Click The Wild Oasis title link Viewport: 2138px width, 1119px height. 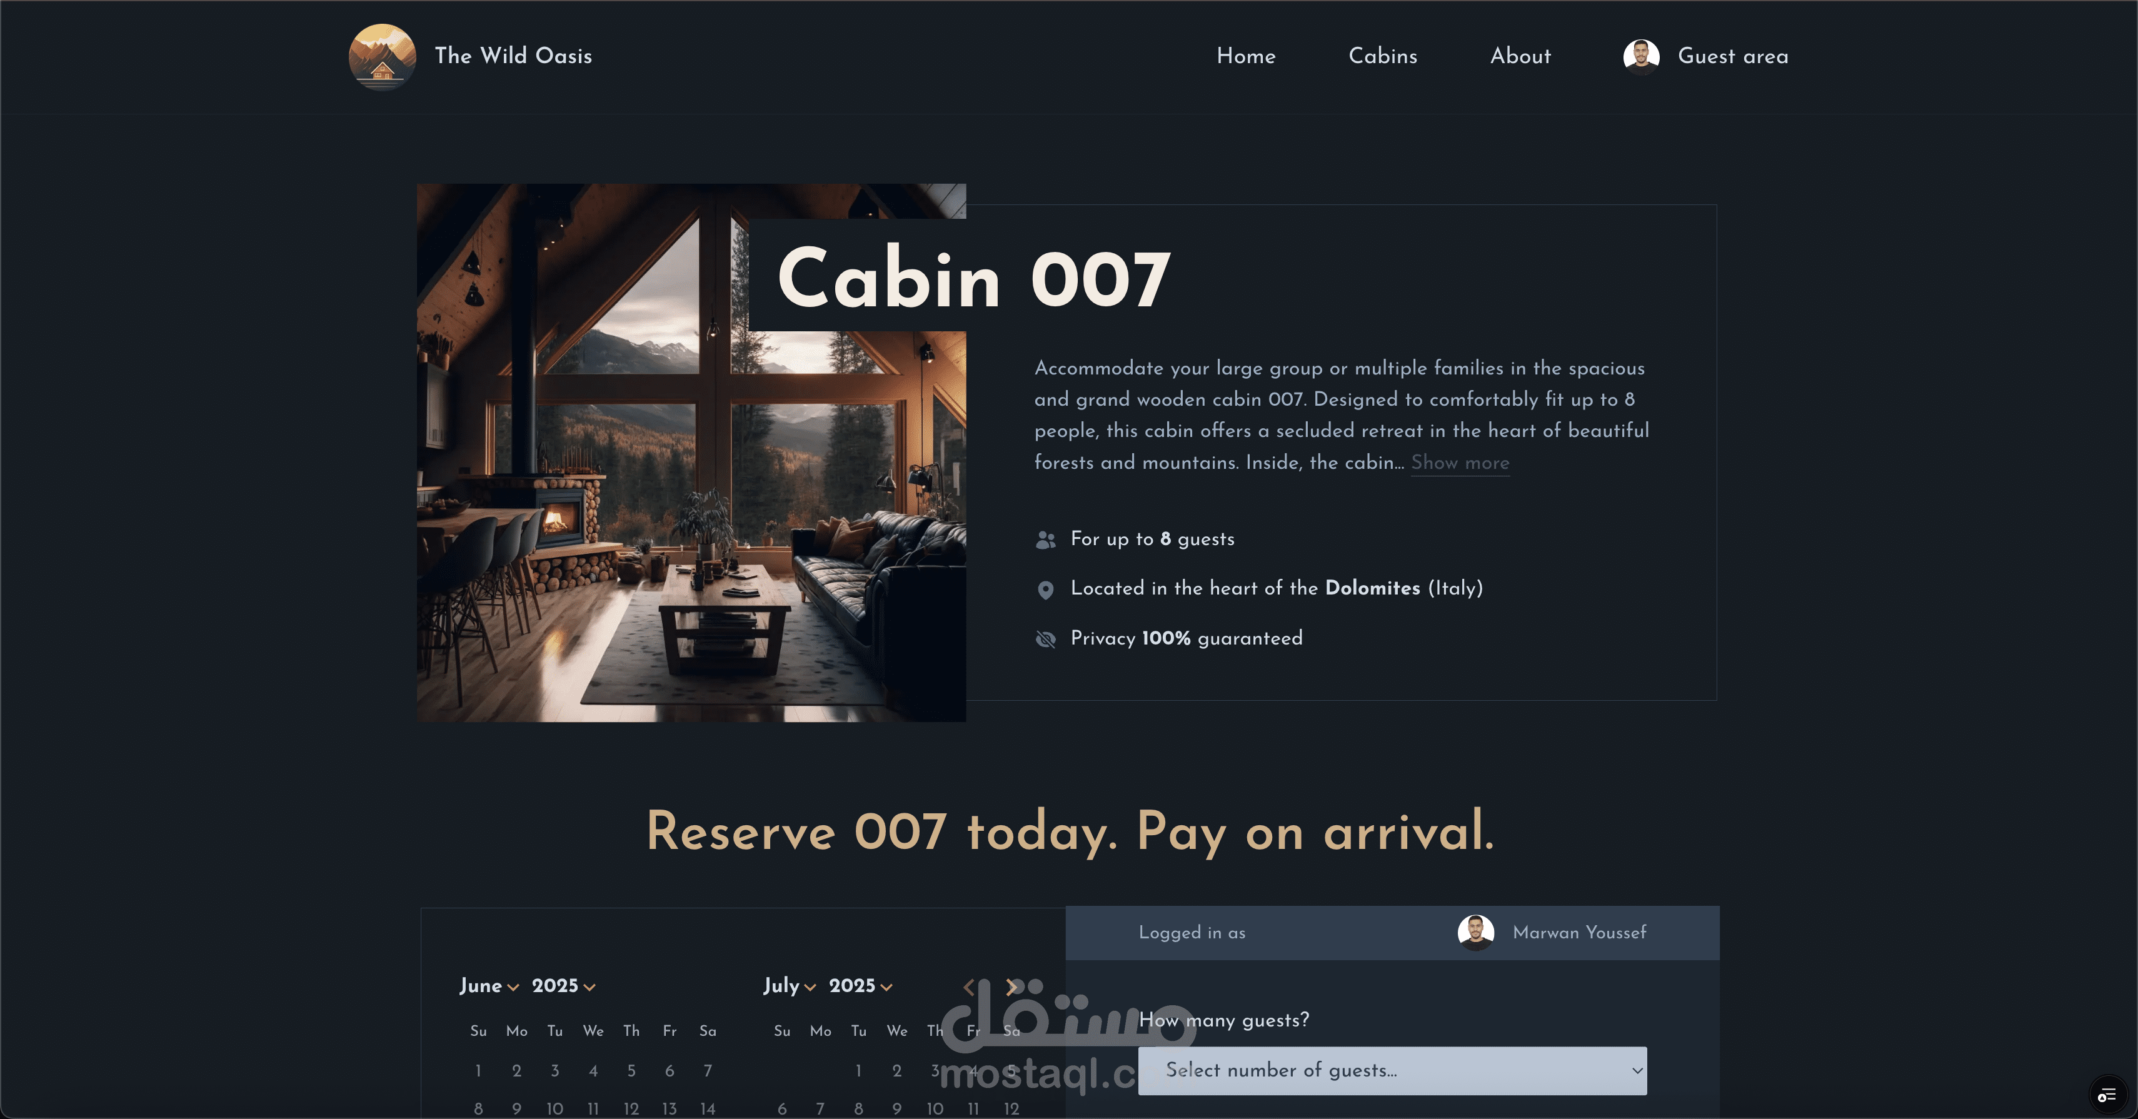(x=513, y=56)
